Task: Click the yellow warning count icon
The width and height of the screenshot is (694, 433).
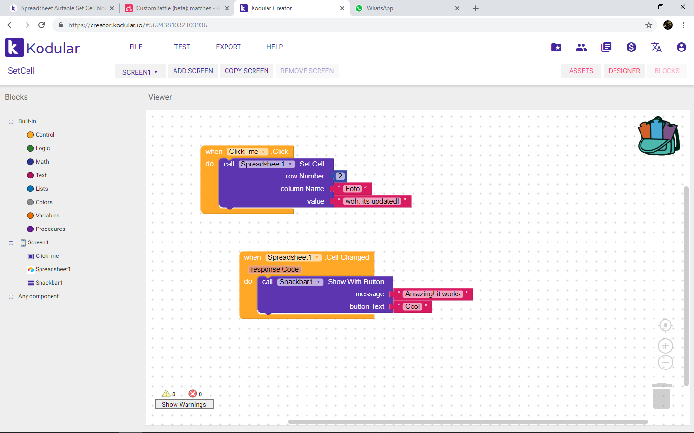Action: point(166,394)
